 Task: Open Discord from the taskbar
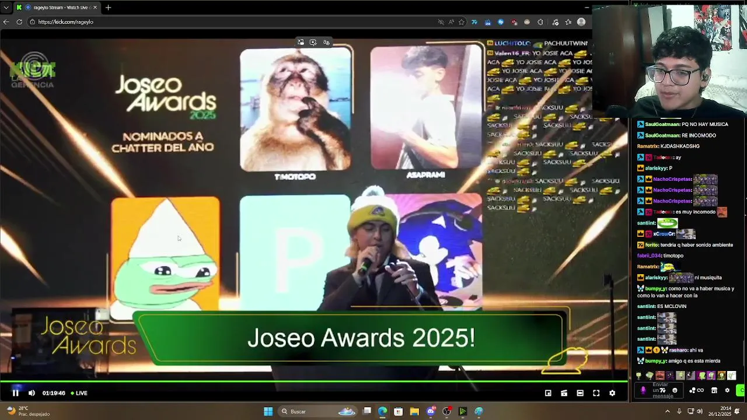(x=431, y=411)
